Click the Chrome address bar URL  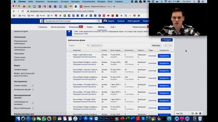(x=62, y=11)
